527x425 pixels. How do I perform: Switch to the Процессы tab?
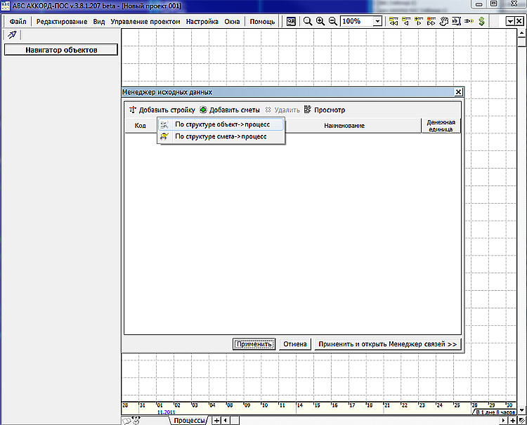190,421
